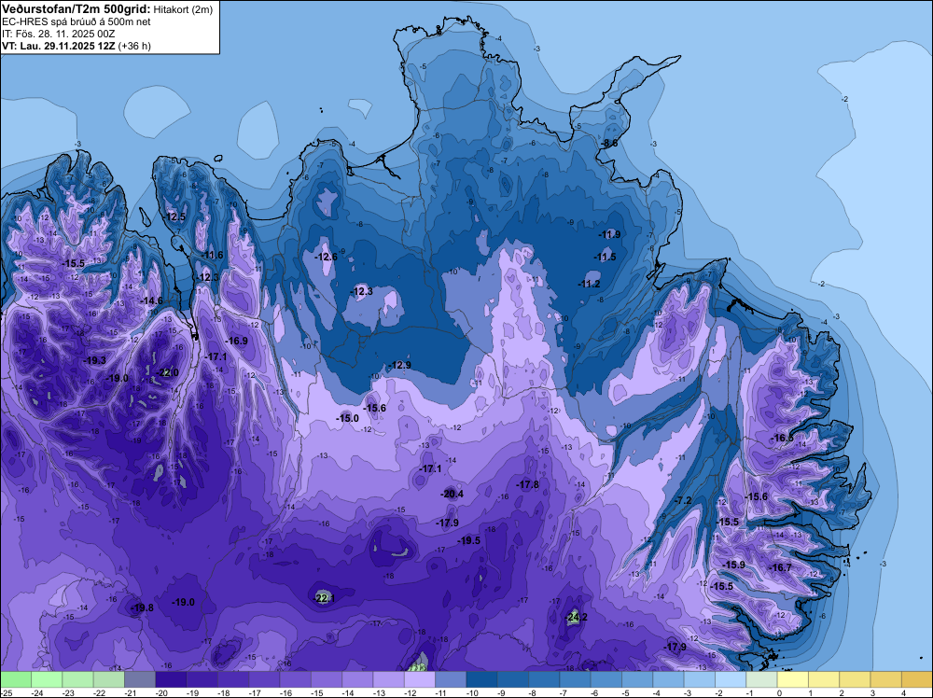
Task: Click the -12.6 temperature label
Action: 326,257
